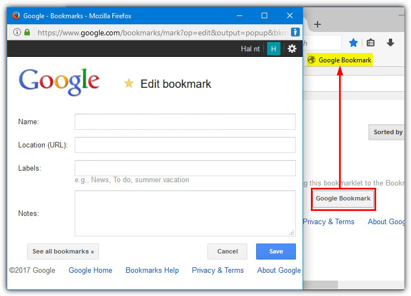Open Privacy & Terms link in popup footer
Viewport: 411px width, 296px height.
tap(218, 270)
